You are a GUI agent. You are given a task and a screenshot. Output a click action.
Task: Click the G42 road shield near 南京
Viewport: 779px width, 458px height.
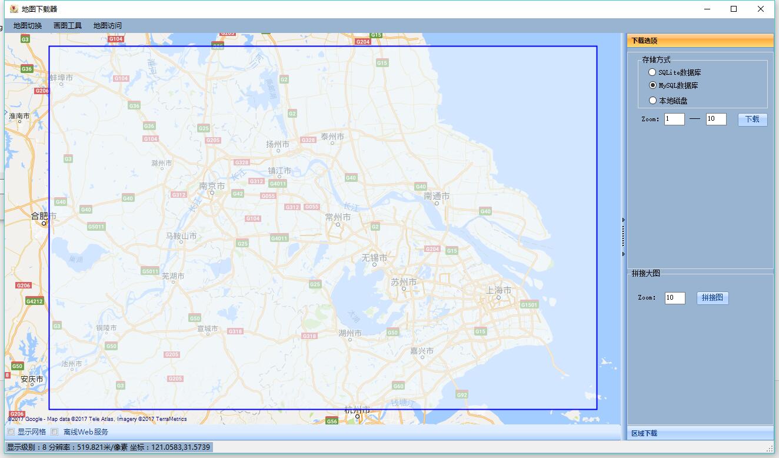[x=238, y=194]
